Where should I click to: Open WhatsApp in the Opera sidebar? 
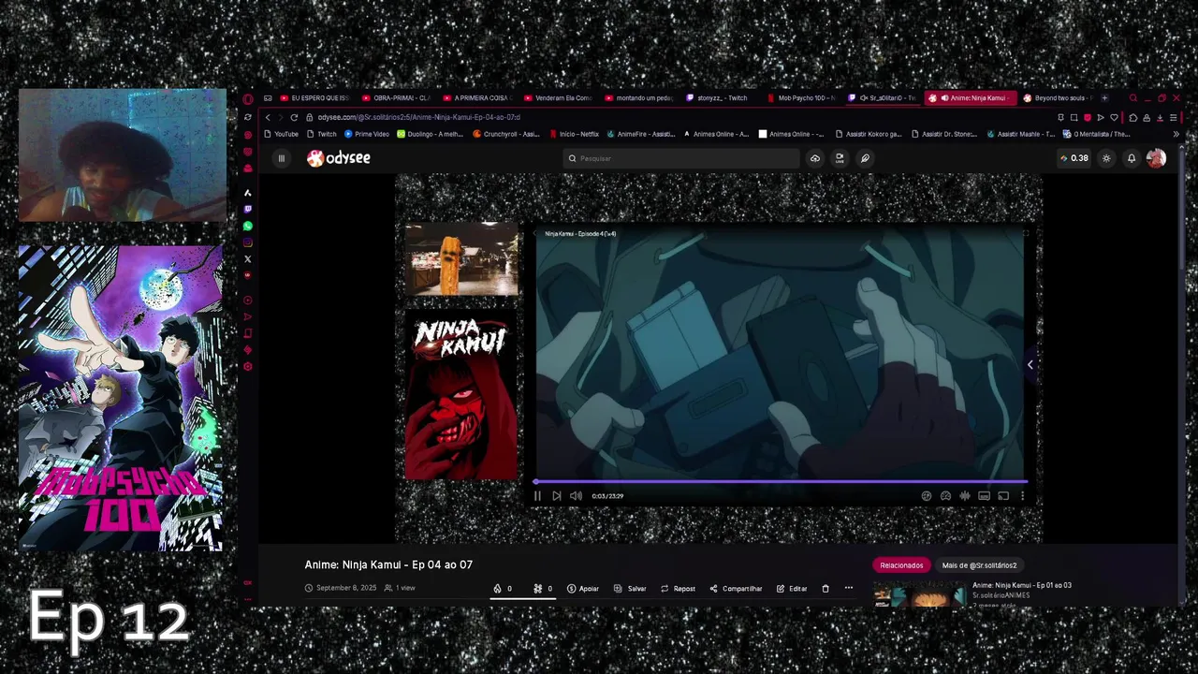click(248, 227)
